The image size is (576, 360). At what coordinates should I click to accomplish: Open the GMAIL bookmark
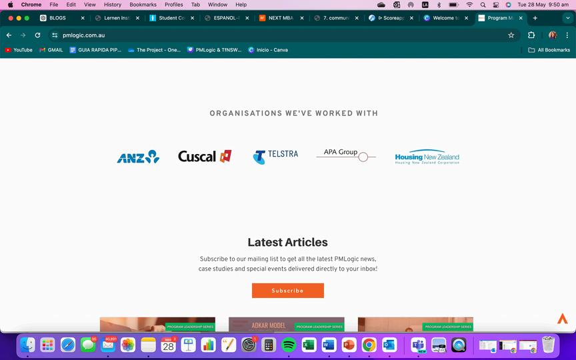click(x=51, y=50)
